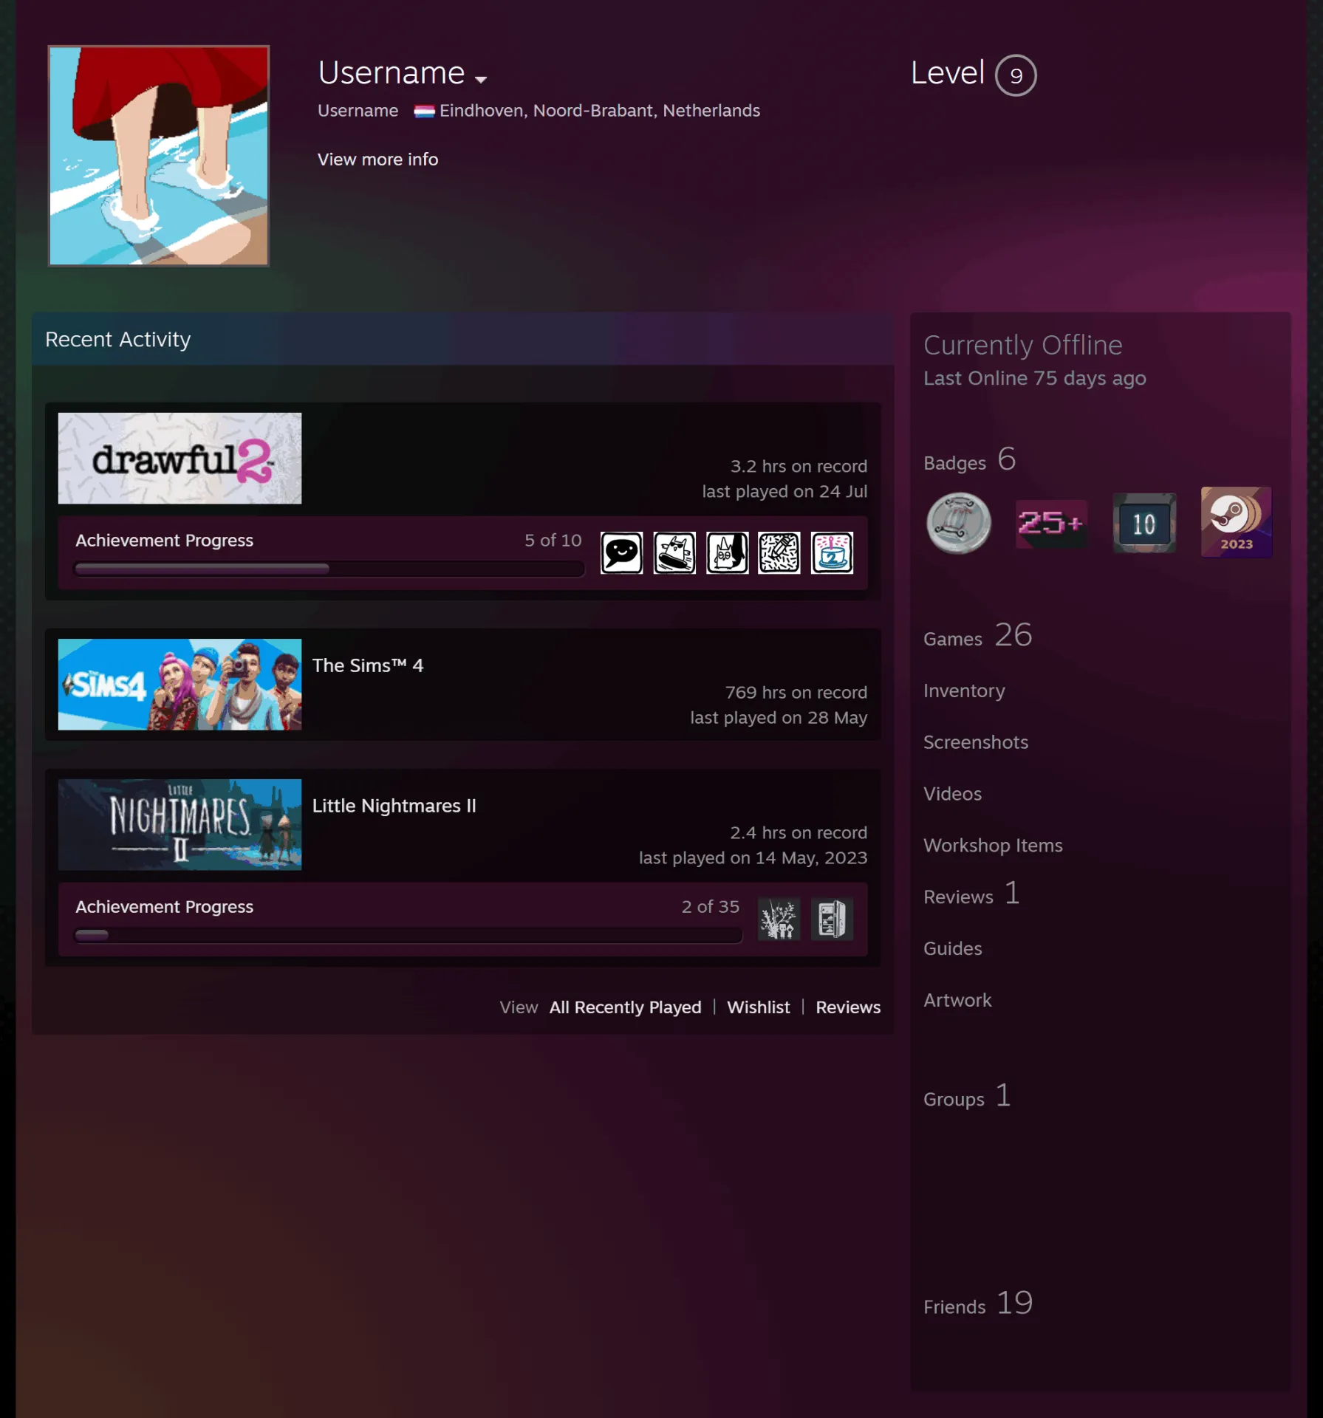Open the Little Nightmares II banner
The width and height of the screenshot is (1323, 1418).
coord(180,824)
